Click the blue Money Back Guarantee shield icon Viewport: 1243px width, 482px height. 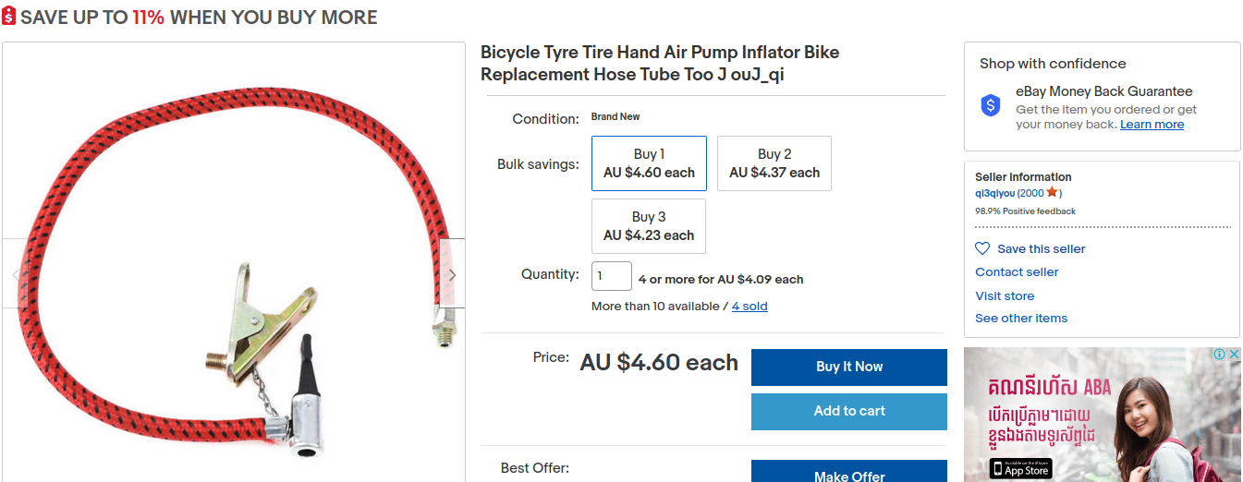tap(991, 105)
